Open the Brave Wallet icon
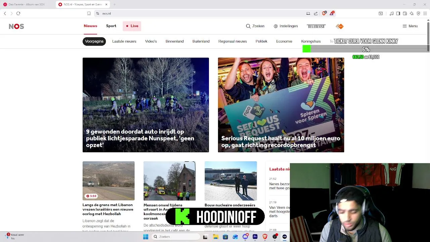The image size is (430, 242). pyautogui.click(x=405, y=13)
